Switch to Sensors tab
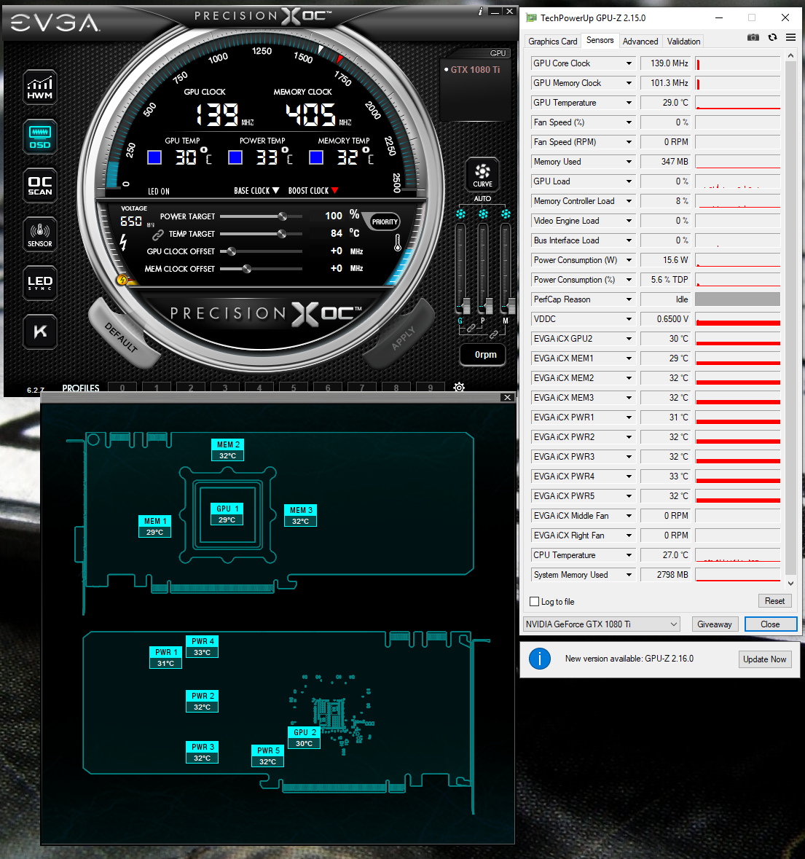The image size is (805, 859). tap(600, 41)
